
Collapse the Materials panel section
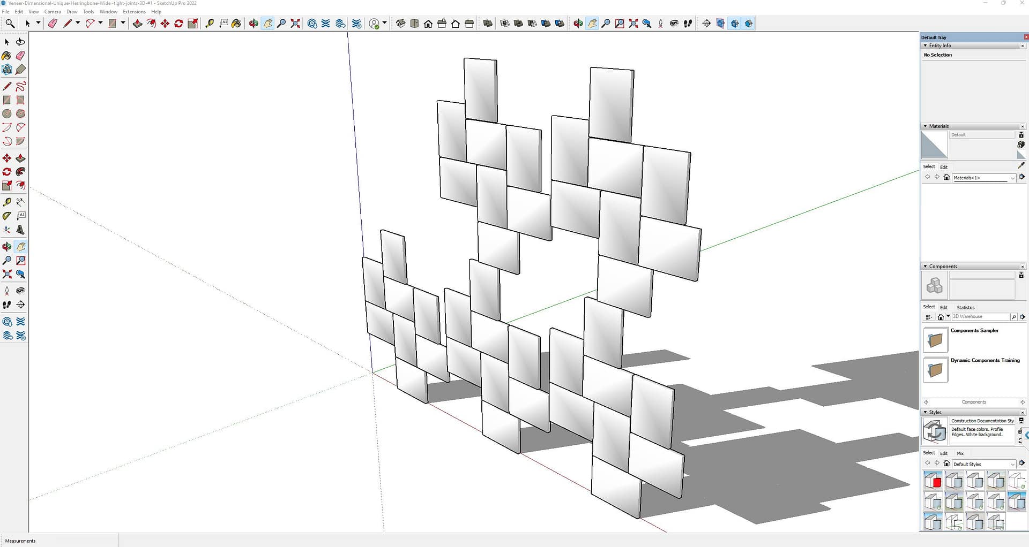(x=926, y=126)
